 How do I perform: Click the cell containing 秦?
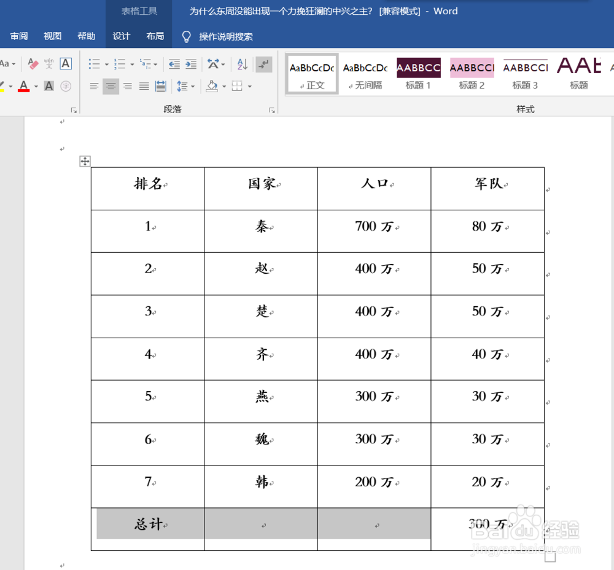pyautogui.click(x=261, y=231)
